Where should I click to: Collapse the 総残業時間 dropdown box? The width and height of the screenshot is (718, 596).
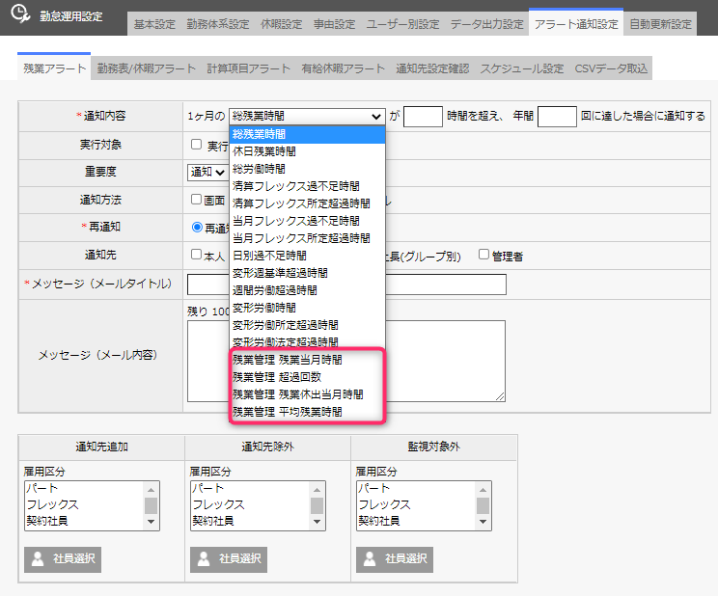point(307,117)
